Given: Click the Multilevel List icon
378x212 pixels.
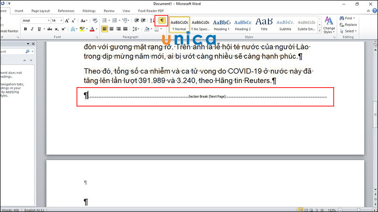Looking at the screenshot, I should click(x=125, y=21).
